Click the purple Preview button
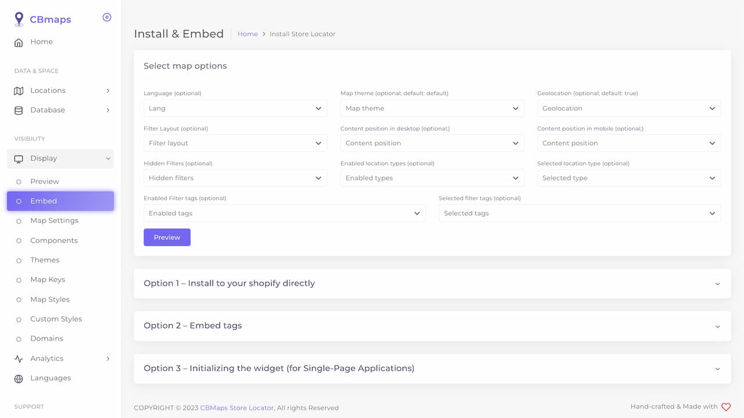The image size is (744, 418). (x=167, y=237)
